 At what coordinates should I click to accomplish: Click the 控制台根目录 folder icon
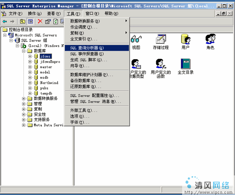coord(5,30)
